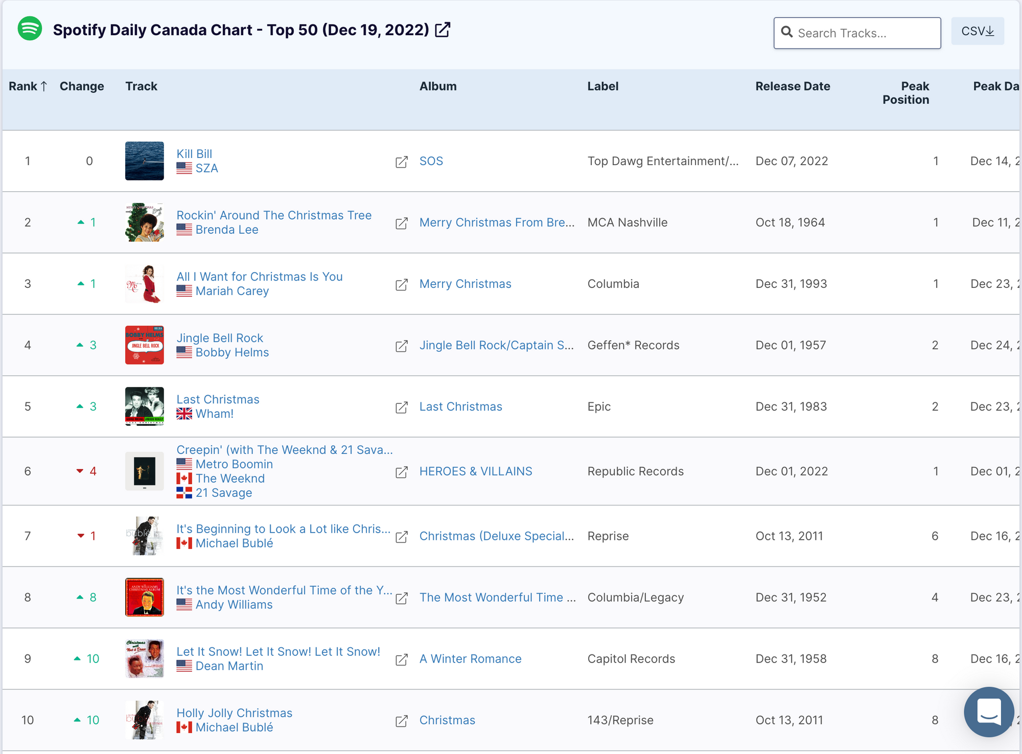The width and height of the screenshot is (1022, 754).
Task: Click UK flag beside Wham!
Action: point(184,414)
